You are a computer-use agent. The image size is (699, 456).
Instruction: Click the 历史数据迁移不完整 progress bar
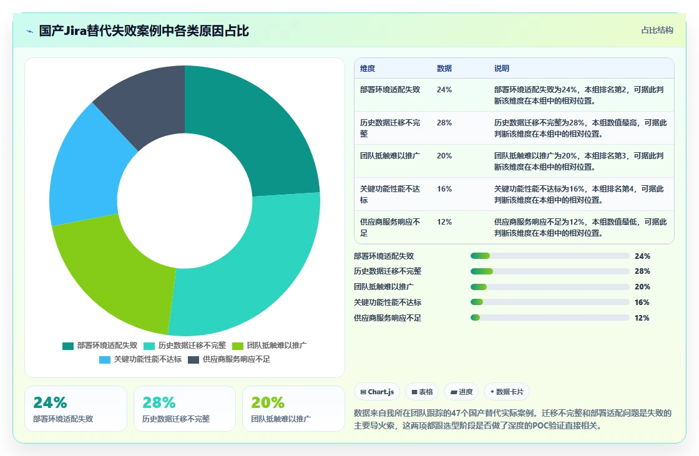550,271
